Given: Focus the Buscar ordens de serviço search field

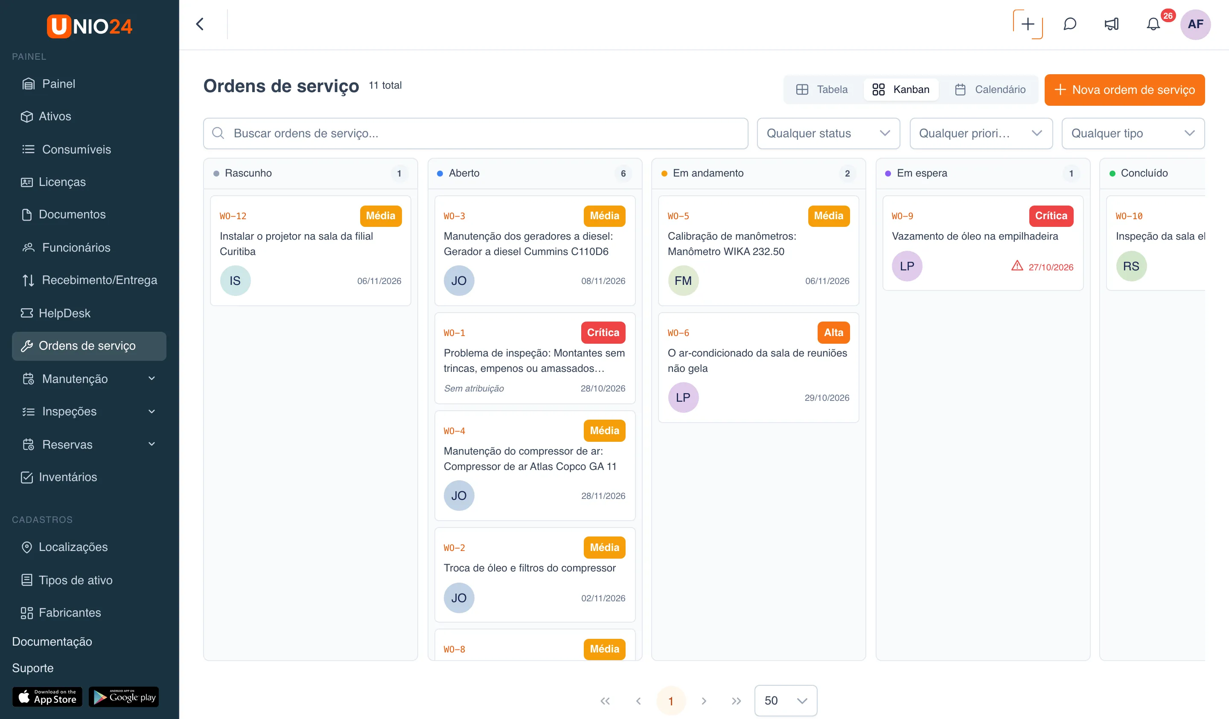Looking at the screenshot, I should tap(475, 133).
